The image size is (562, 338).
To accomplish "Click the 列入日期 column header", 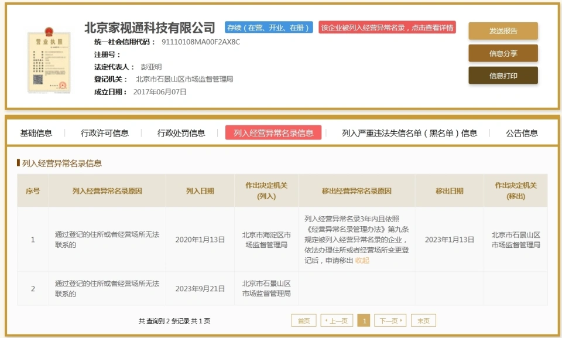I will tap(200, 191).
